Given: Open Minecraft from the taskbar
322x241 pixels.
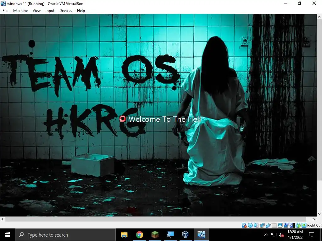Looking at the screenshot, I should coord(155,235).
